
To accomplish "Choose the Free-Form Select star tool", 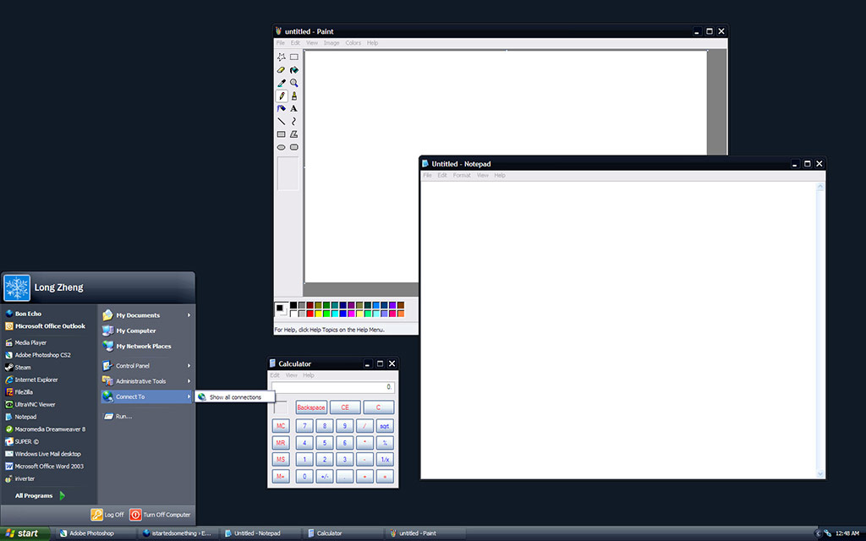I will click(281, 57).
